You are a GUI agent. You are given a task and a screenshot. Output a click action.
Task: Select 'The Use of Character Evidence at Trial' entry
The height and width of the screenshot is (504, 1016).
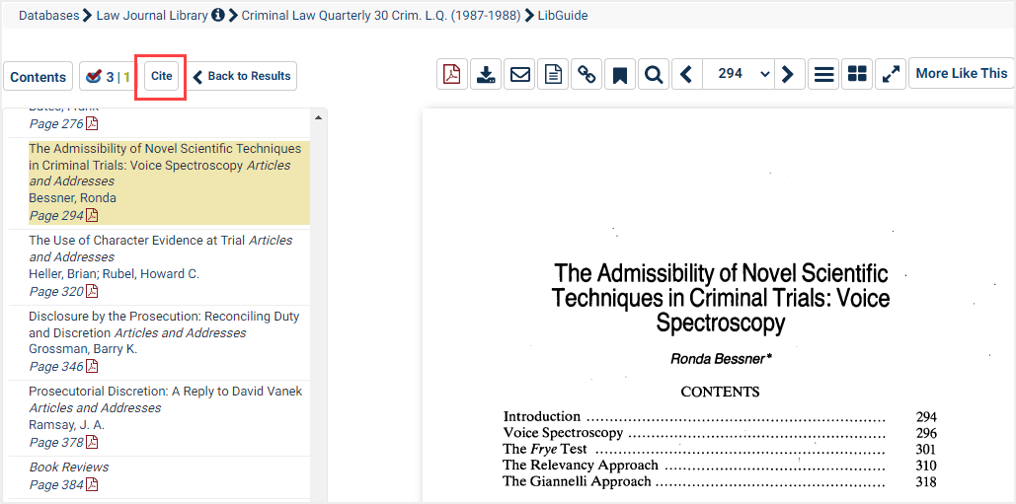(x=136, y=240)
